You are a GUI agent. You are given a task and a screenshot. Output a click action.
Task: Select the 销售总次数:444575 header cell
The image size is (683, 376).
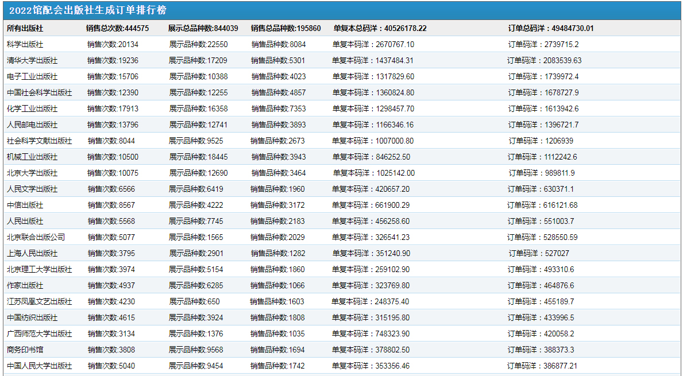click(x=118, y=28)
